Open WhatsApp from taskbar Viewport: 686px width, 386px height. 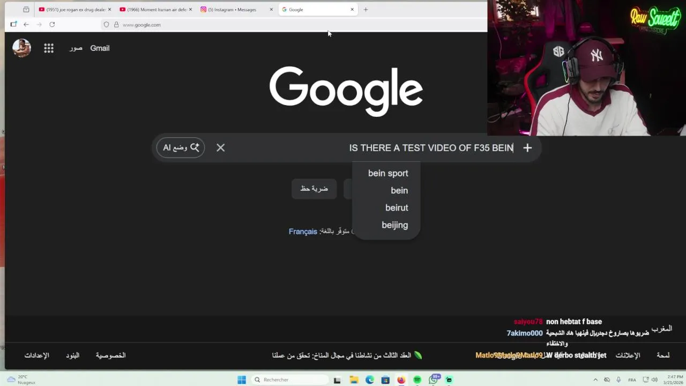click(433, 380)
